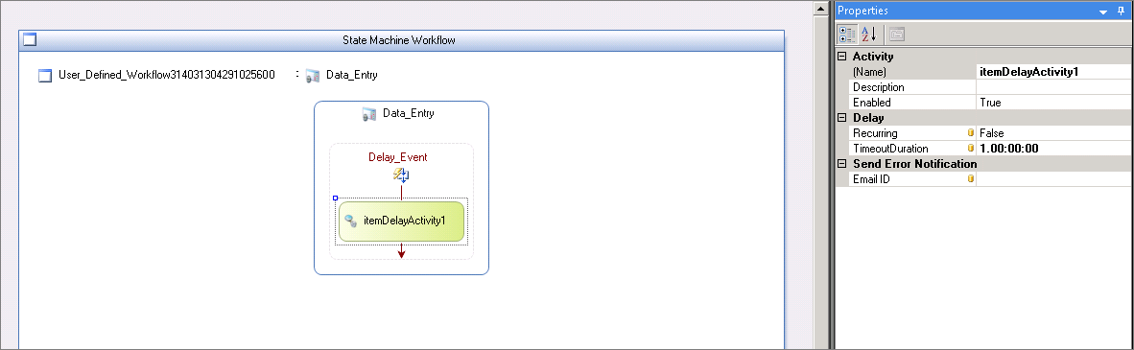Click the (Name) value field itemDelayActivity1
1134x350 pixels.
tap(1054, 72)
